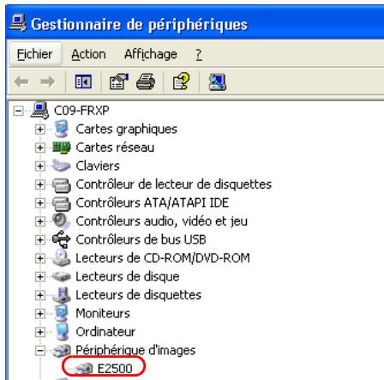Select the Claviers tree item
This screenshot has height=380, width=384.
tap(98, 166)
